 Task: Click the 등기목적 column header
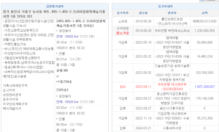coord(122,13)
